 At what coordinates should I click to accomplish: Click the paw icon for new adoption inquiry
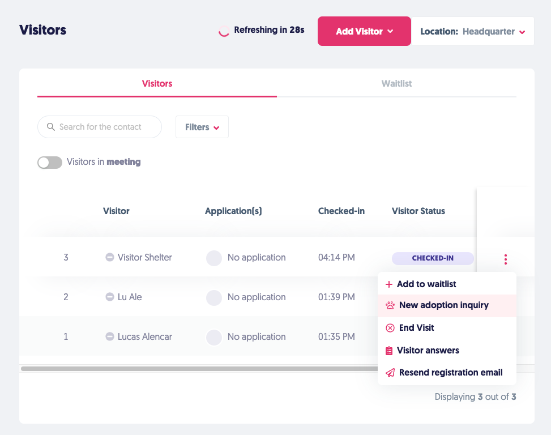390,305
